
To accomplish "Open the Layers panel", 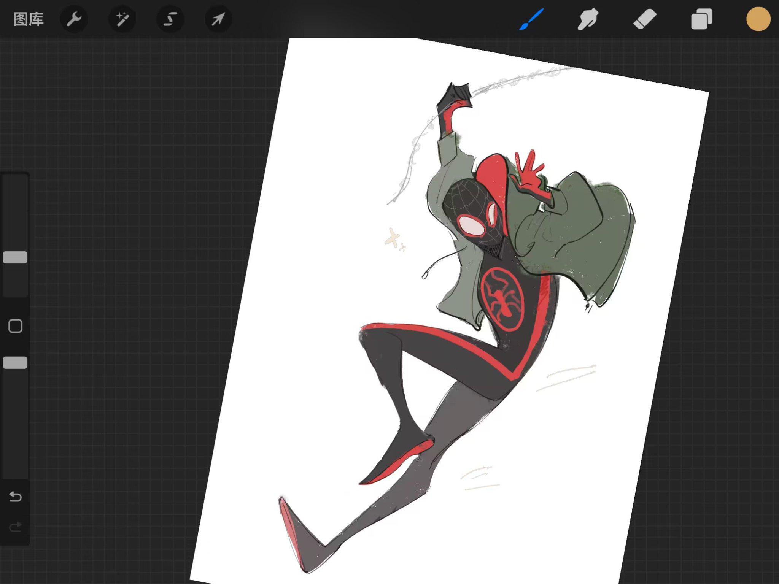I will click(x=701, y=19).
